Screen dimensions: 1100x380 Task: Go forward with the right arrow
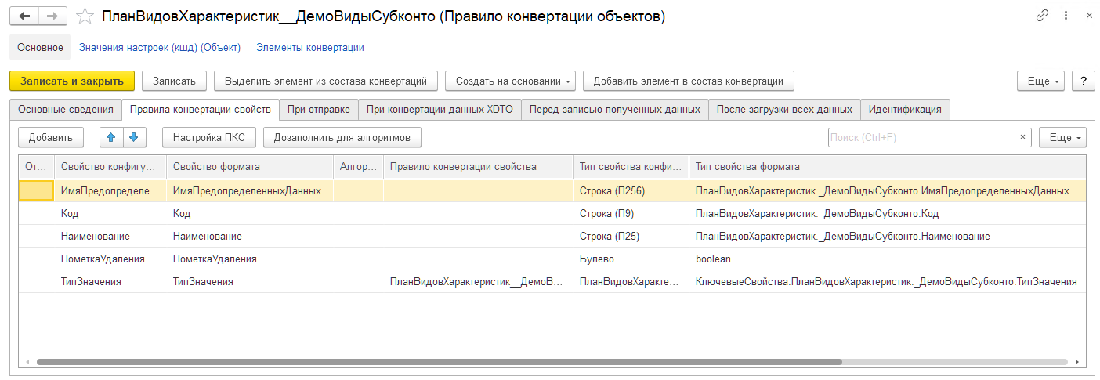click(x=52, y=16)
